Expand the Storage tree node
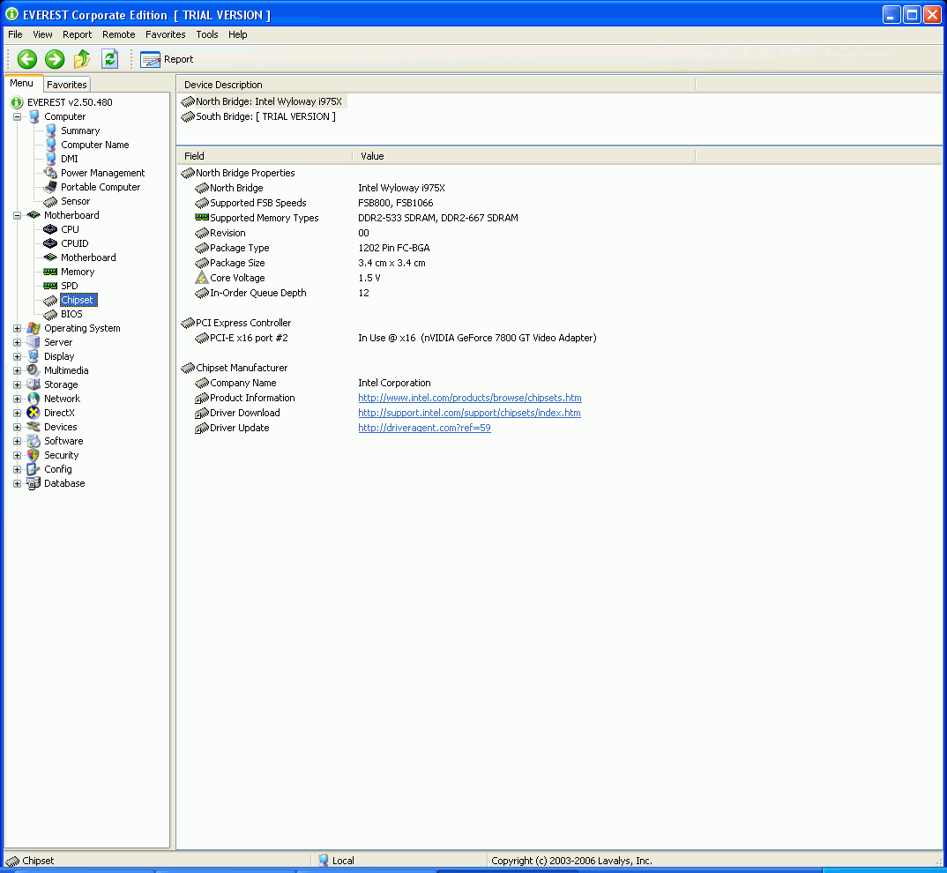 pos(17,384)
